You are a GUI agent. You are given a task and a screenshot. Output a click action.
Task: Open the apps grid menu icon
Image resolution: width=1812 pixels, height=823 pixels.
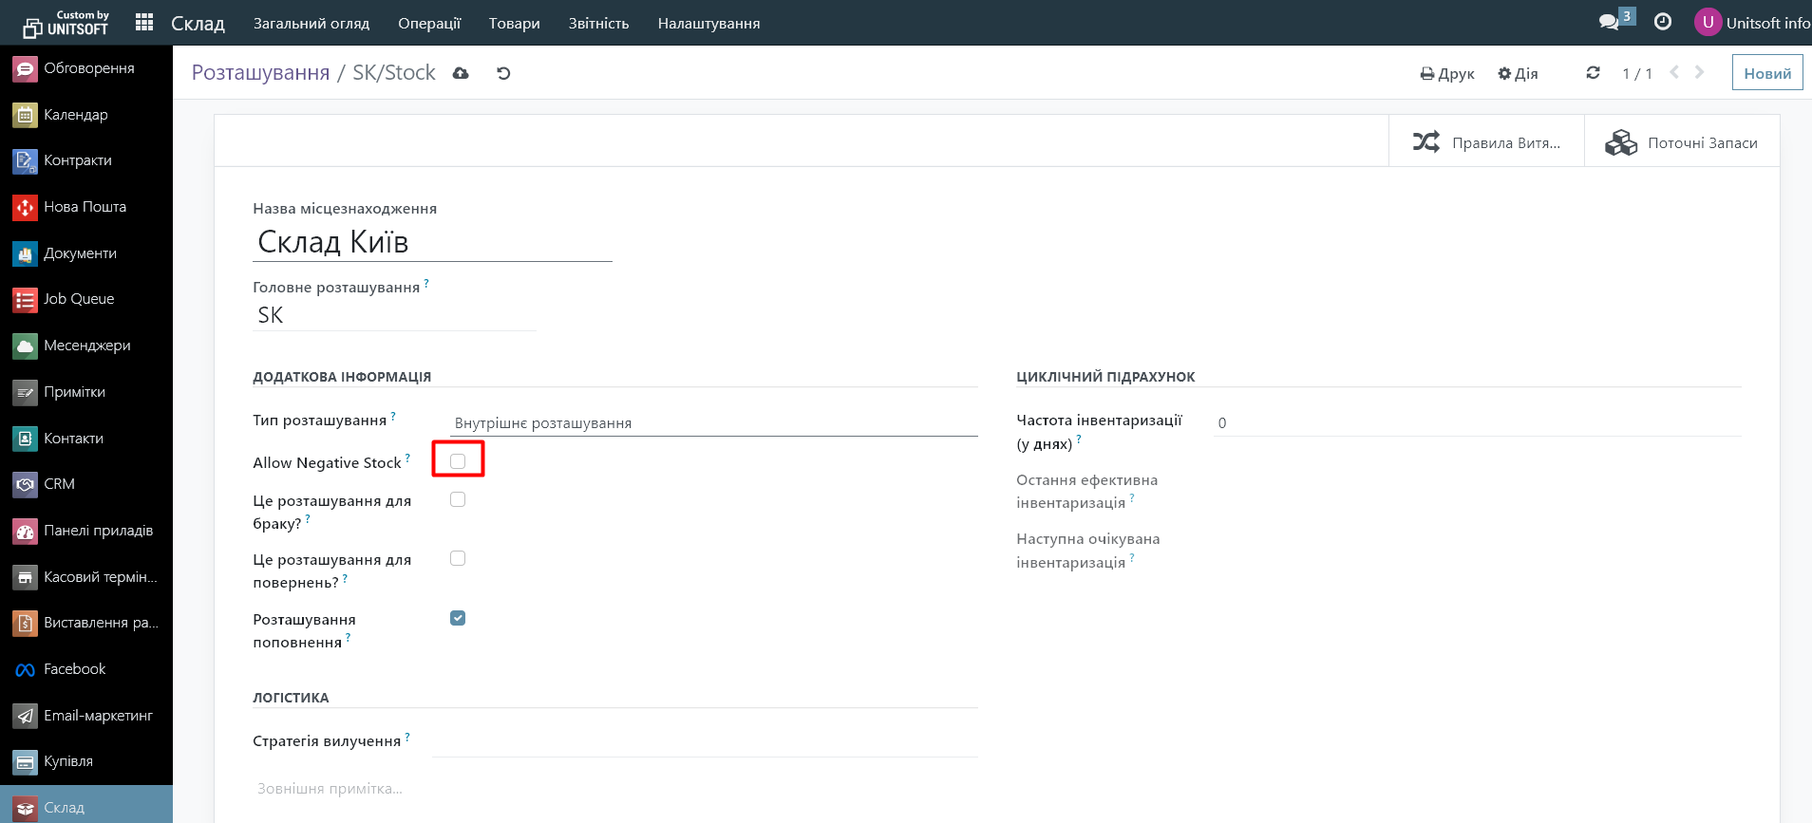coord(144,23)
